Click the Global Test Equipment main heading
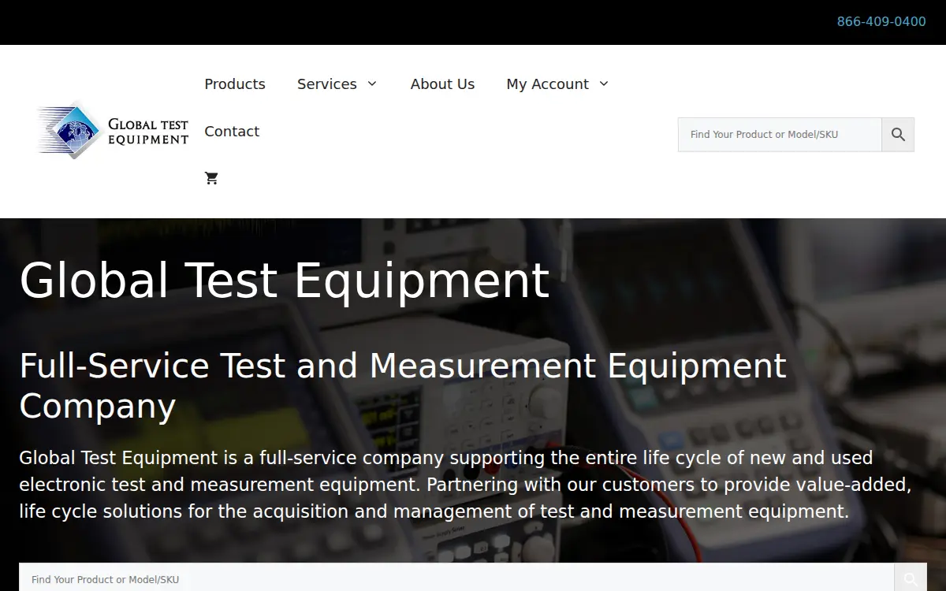Screen dimensions: 946x591 click(x=284, y=280)
